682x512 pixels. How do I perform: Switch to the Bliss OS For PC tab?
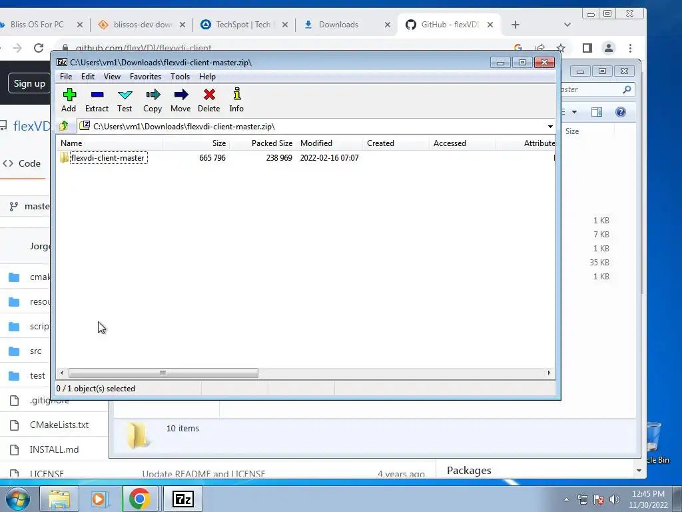click(x=37, y=25)
